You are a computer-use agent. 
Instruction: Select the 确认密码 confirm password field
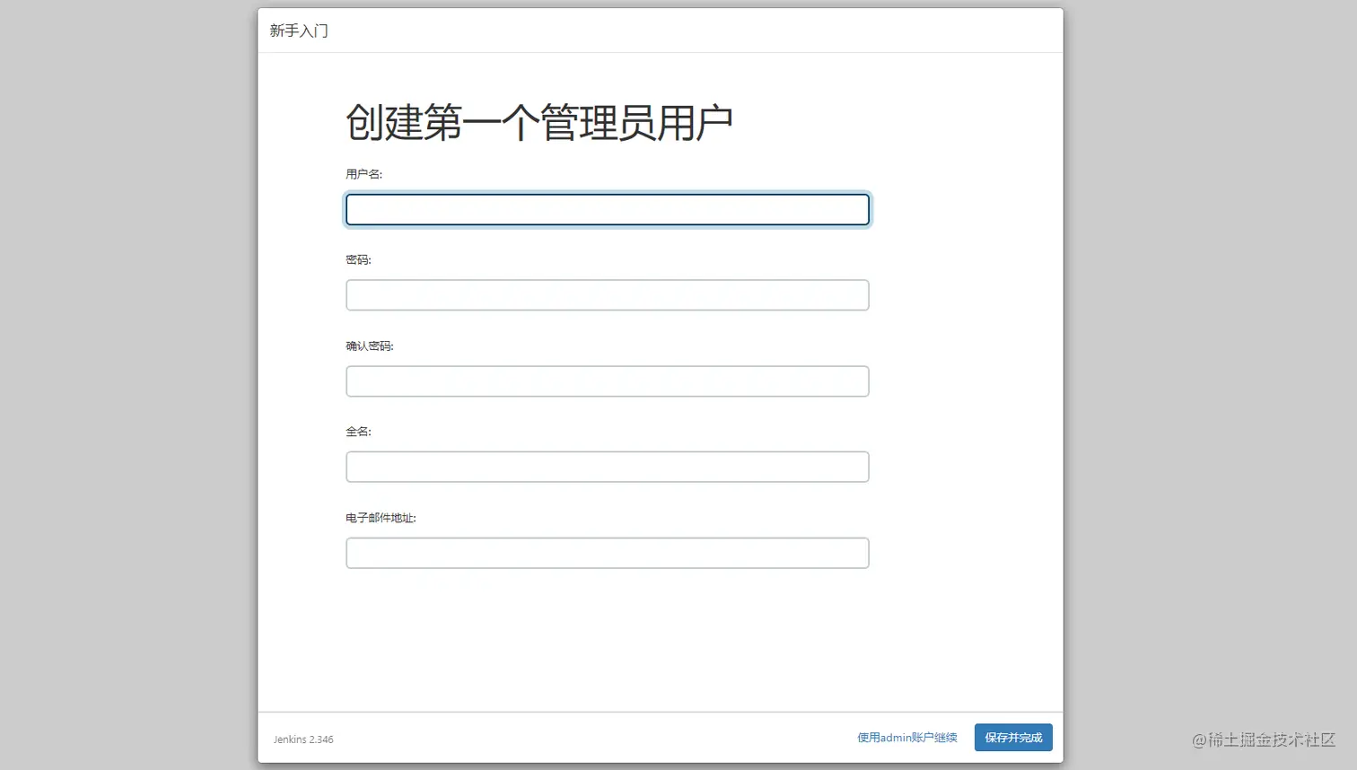(x=607, y=381)
